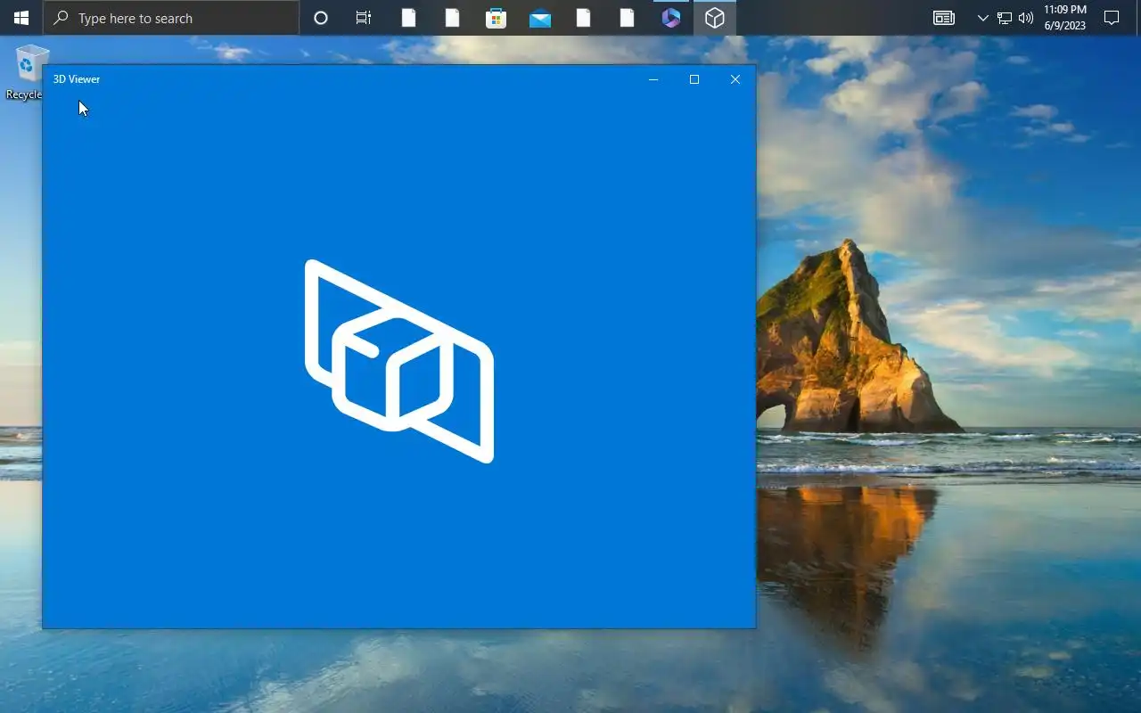Open News and interests tray icon
Screen dimensions: 1141x713
click(x=944, y=18)
